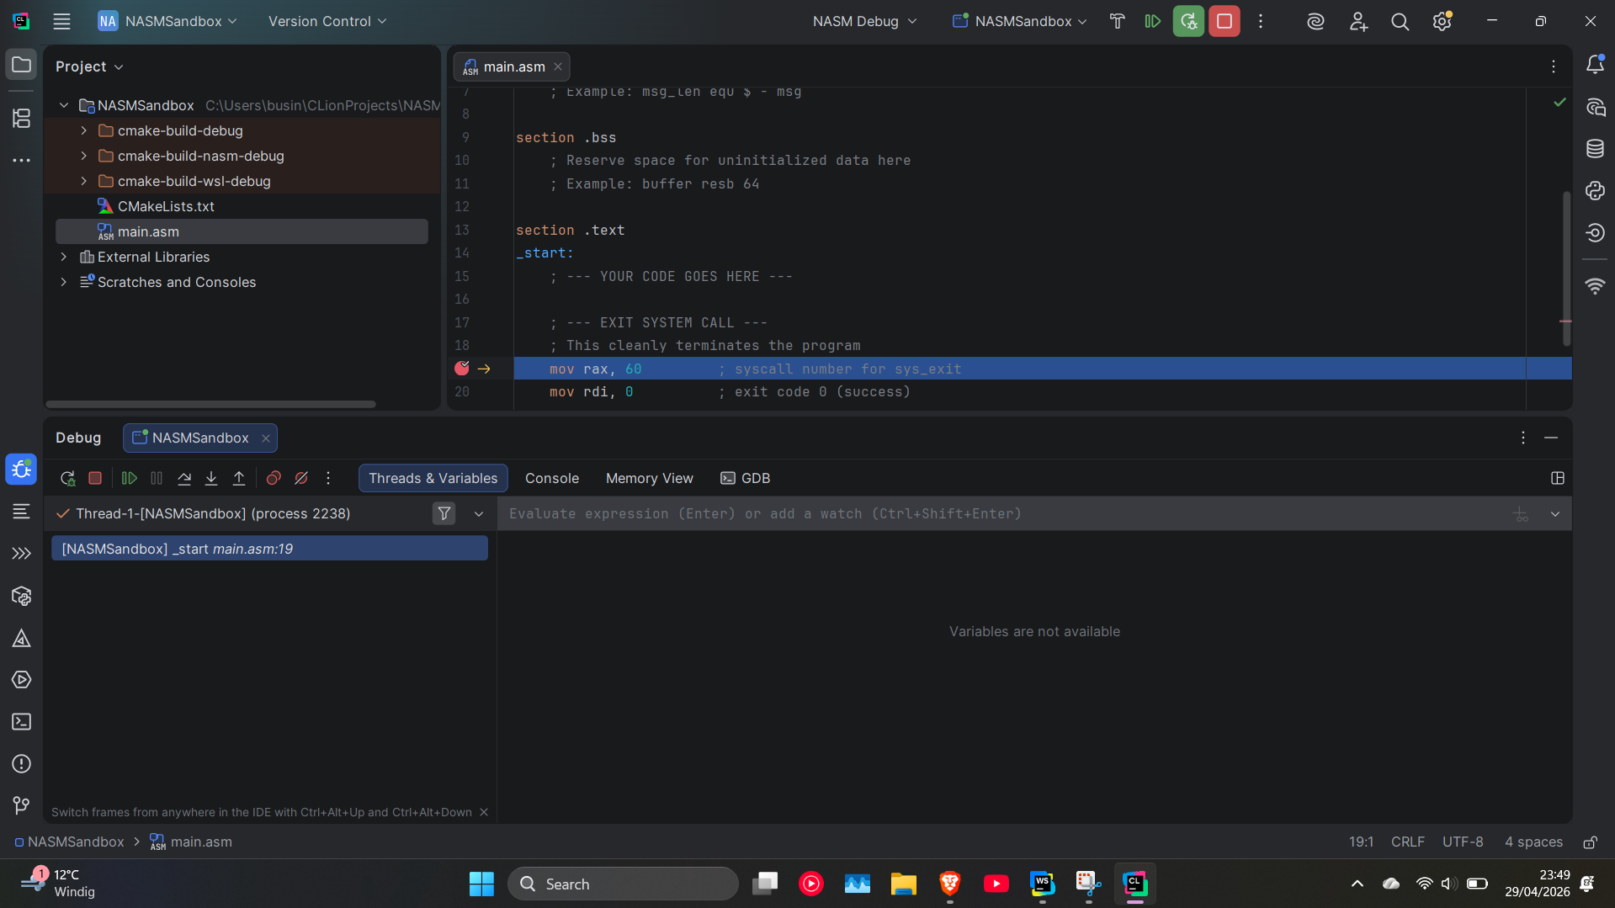1615x908 pixels.
Task: Open Database tool window
Action: click(1595, 149)
